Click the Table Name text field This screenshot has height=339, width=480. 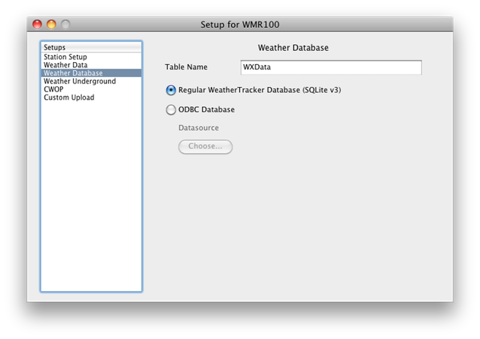[x=331, y=67]
